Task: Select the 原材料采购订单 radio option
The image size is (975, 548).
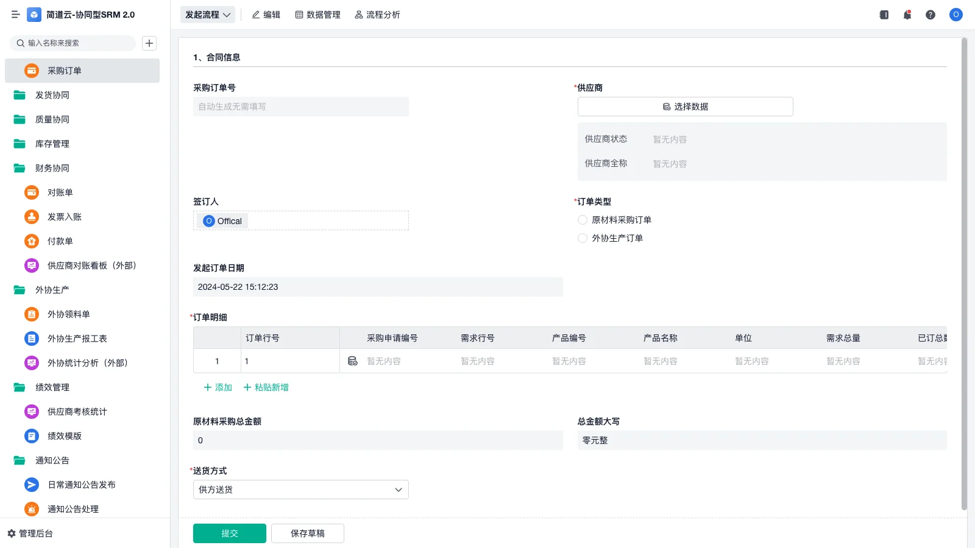Action: tap(583, 220)
